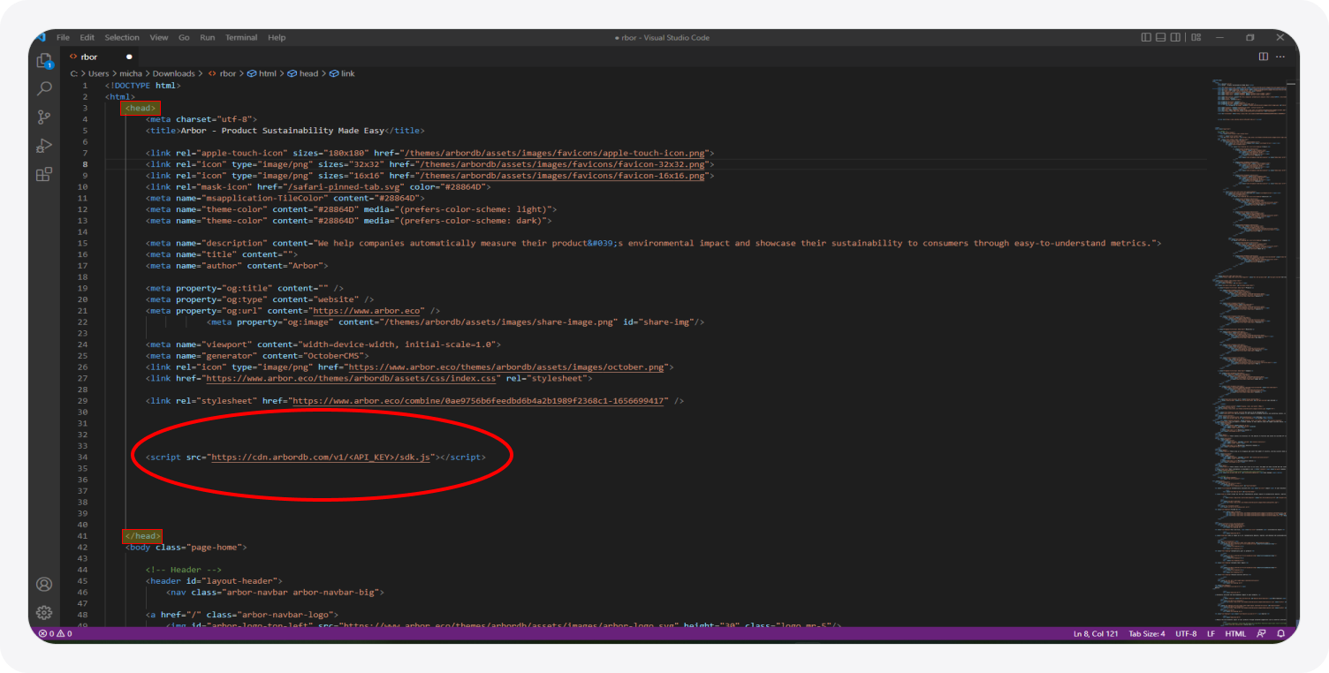Open the Help menu
This screenshot has width=1329, height=673.
pyautogui.click(x=277, y=37)
